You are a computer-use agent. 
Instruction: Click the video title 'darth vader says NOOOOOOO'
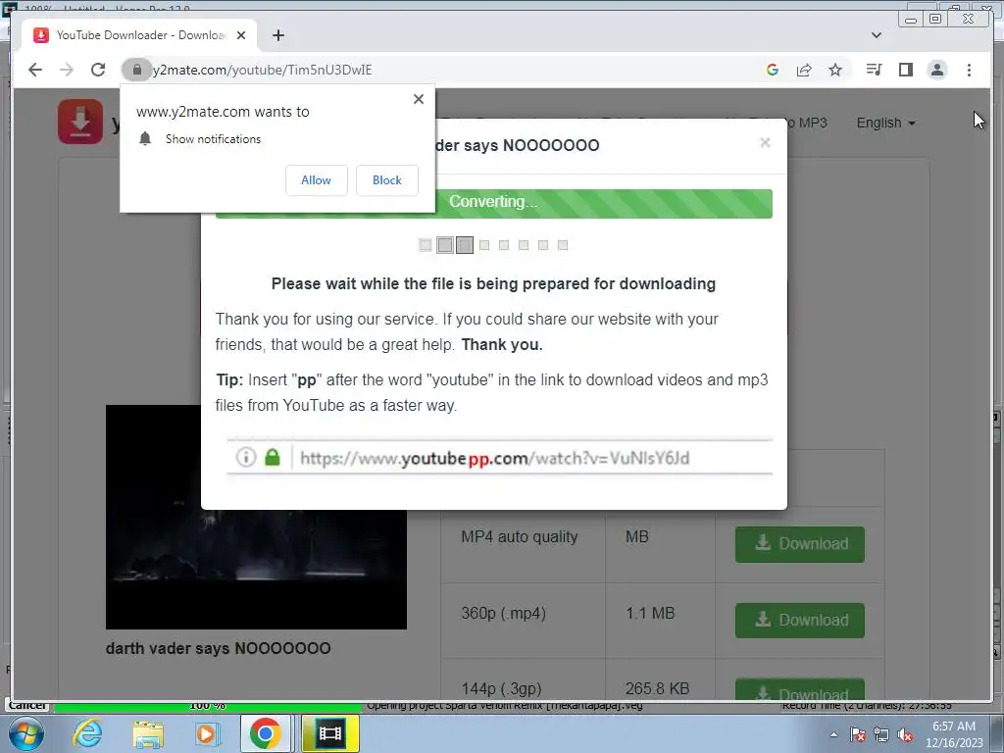pyautogui.click(x=219, y=649)
